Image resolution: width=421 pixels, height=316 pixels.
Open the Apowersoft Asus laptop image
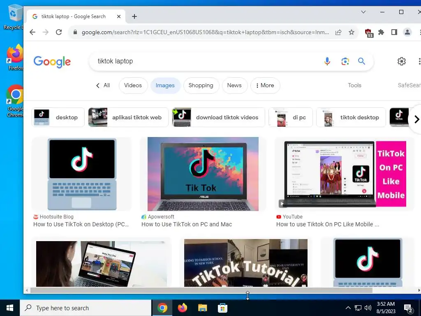tap(203, 174)
